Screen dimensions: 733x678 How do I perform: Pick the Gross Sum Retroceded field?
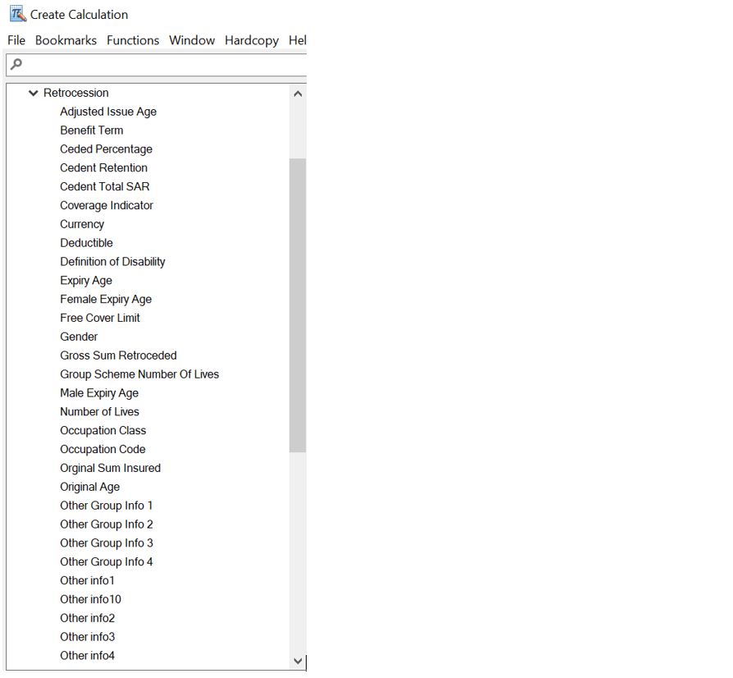(x=118, y=355)
